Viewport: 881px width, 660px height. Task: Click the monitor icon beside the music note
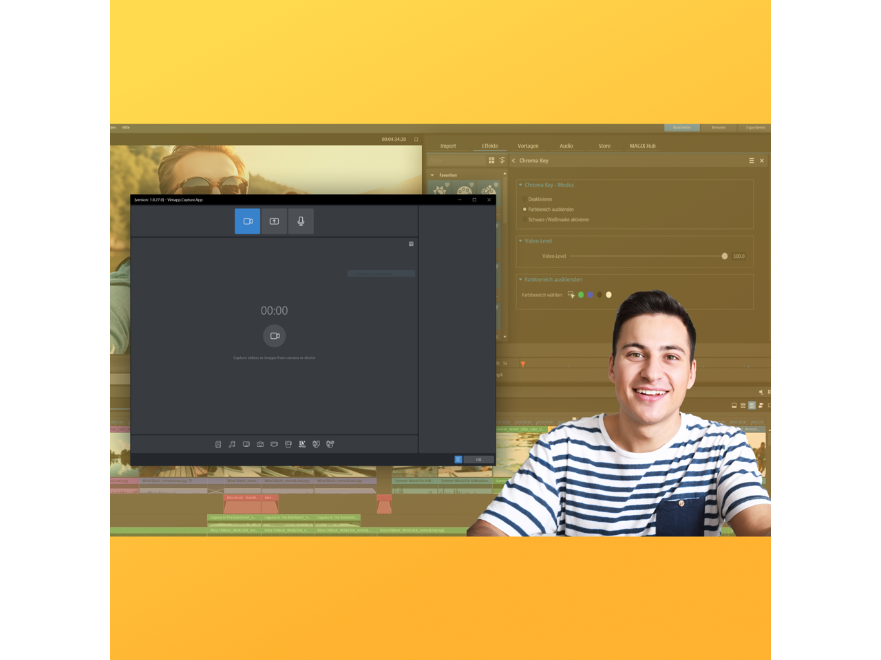point(246,444)
